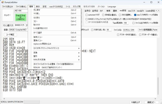The height and width of the screenshot is (104, 162).
Task: Uncheck wav入力時ダミーヘッダ追加 checkbox
Action: point(135,15)
